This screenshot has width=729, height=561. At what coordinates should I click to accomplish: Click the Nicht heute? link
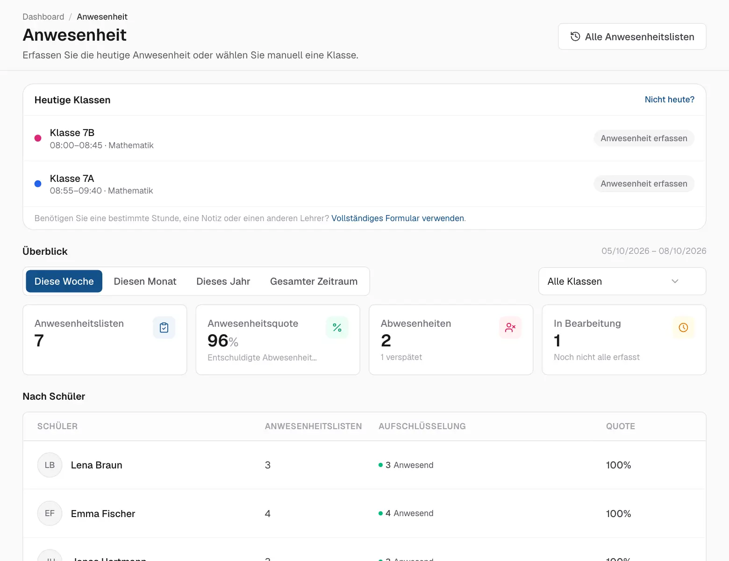coord(669,100)
